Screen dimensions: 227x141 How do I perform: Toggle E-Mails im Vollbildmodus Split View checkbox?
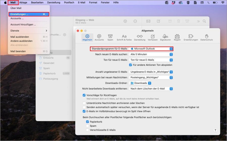[84, 111]
